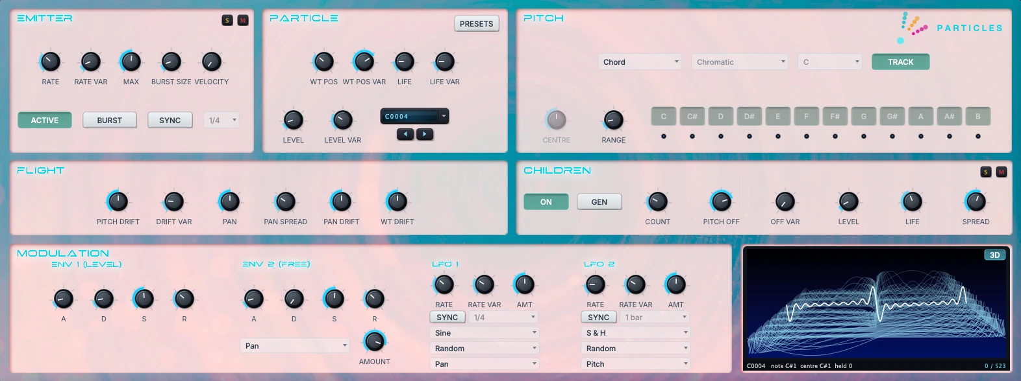Open LFO 2 S & H waveform dropdown
1021x381 pixels.
[636, 333]
